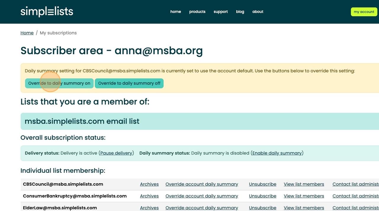Open the support menu item
Viewport: 379px width, 211px height.
tap(221, 12)
